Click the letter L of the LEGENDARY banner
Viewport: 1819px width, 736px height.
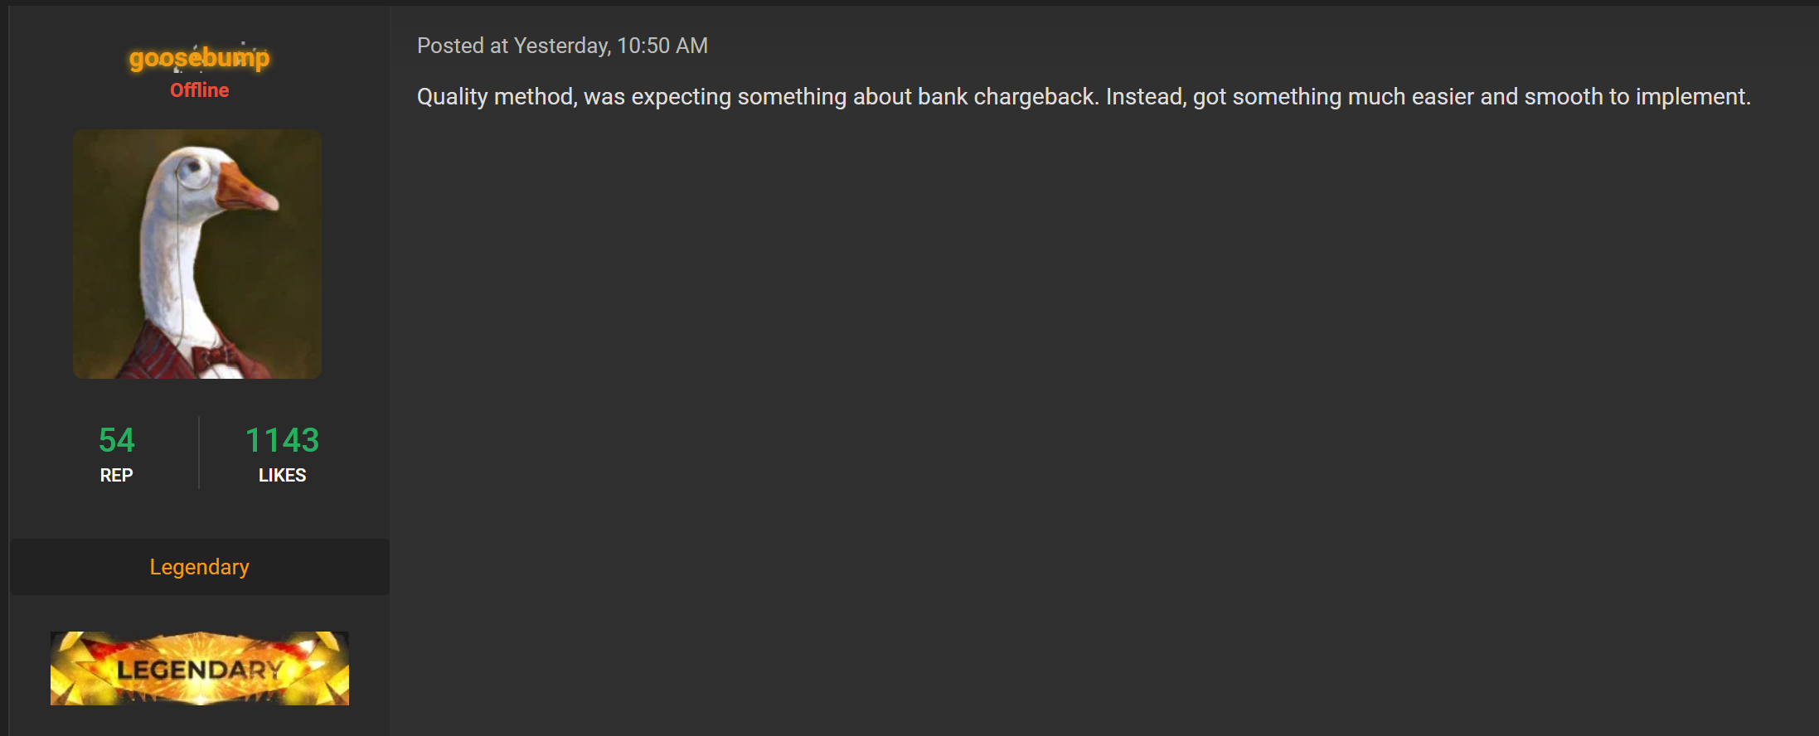point(126,670)
